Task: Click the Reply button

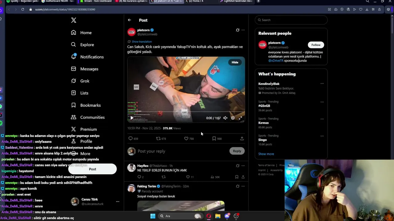Action: pos(237,151)
